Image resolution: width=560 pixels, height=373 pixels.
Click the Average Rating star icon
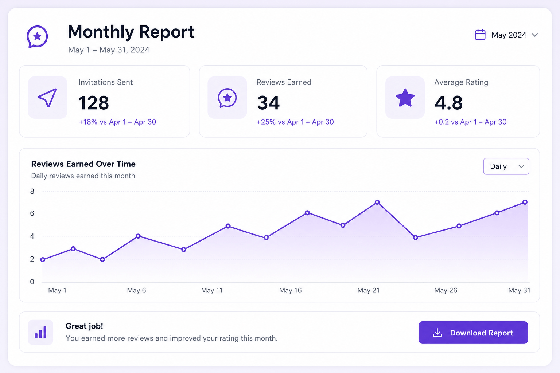point(405,98)
